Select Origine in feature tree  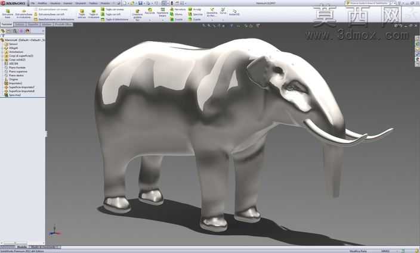13,79
